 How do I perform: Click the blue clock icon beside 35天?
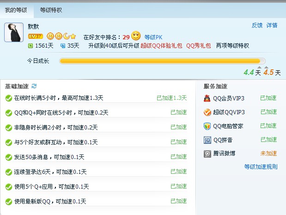click(63, 46)
